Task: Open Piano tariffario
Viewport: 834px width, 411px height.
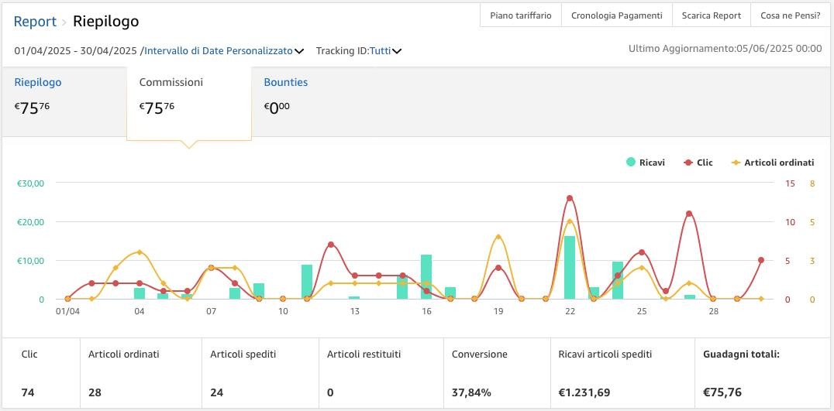Action: [521, 15]
